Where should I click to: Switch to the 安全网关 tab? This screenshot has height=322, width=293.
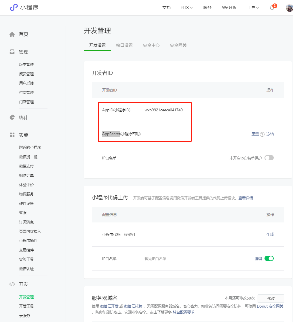tap(178, 45)
